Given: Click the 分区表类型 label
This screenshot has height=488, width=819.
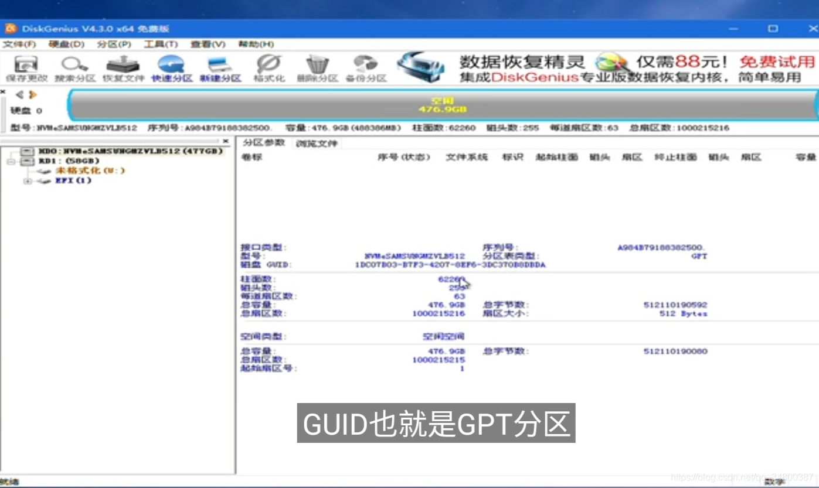Looking at the screenshot, I should coord(510,257).
